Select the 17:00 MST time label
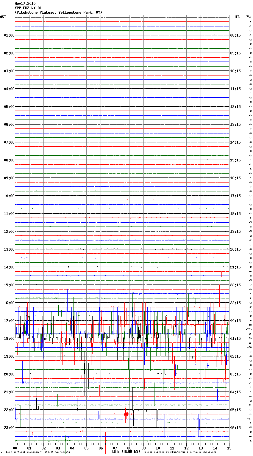Screen dimensions: 253x456 pyautogui.click(x=9, y=321)
